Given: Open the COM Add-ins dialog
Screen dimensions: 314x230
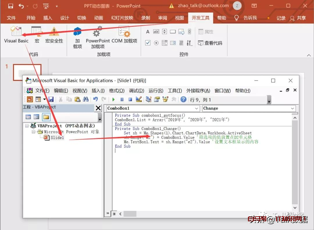Looking at the screenshot, I should (124, 35).
